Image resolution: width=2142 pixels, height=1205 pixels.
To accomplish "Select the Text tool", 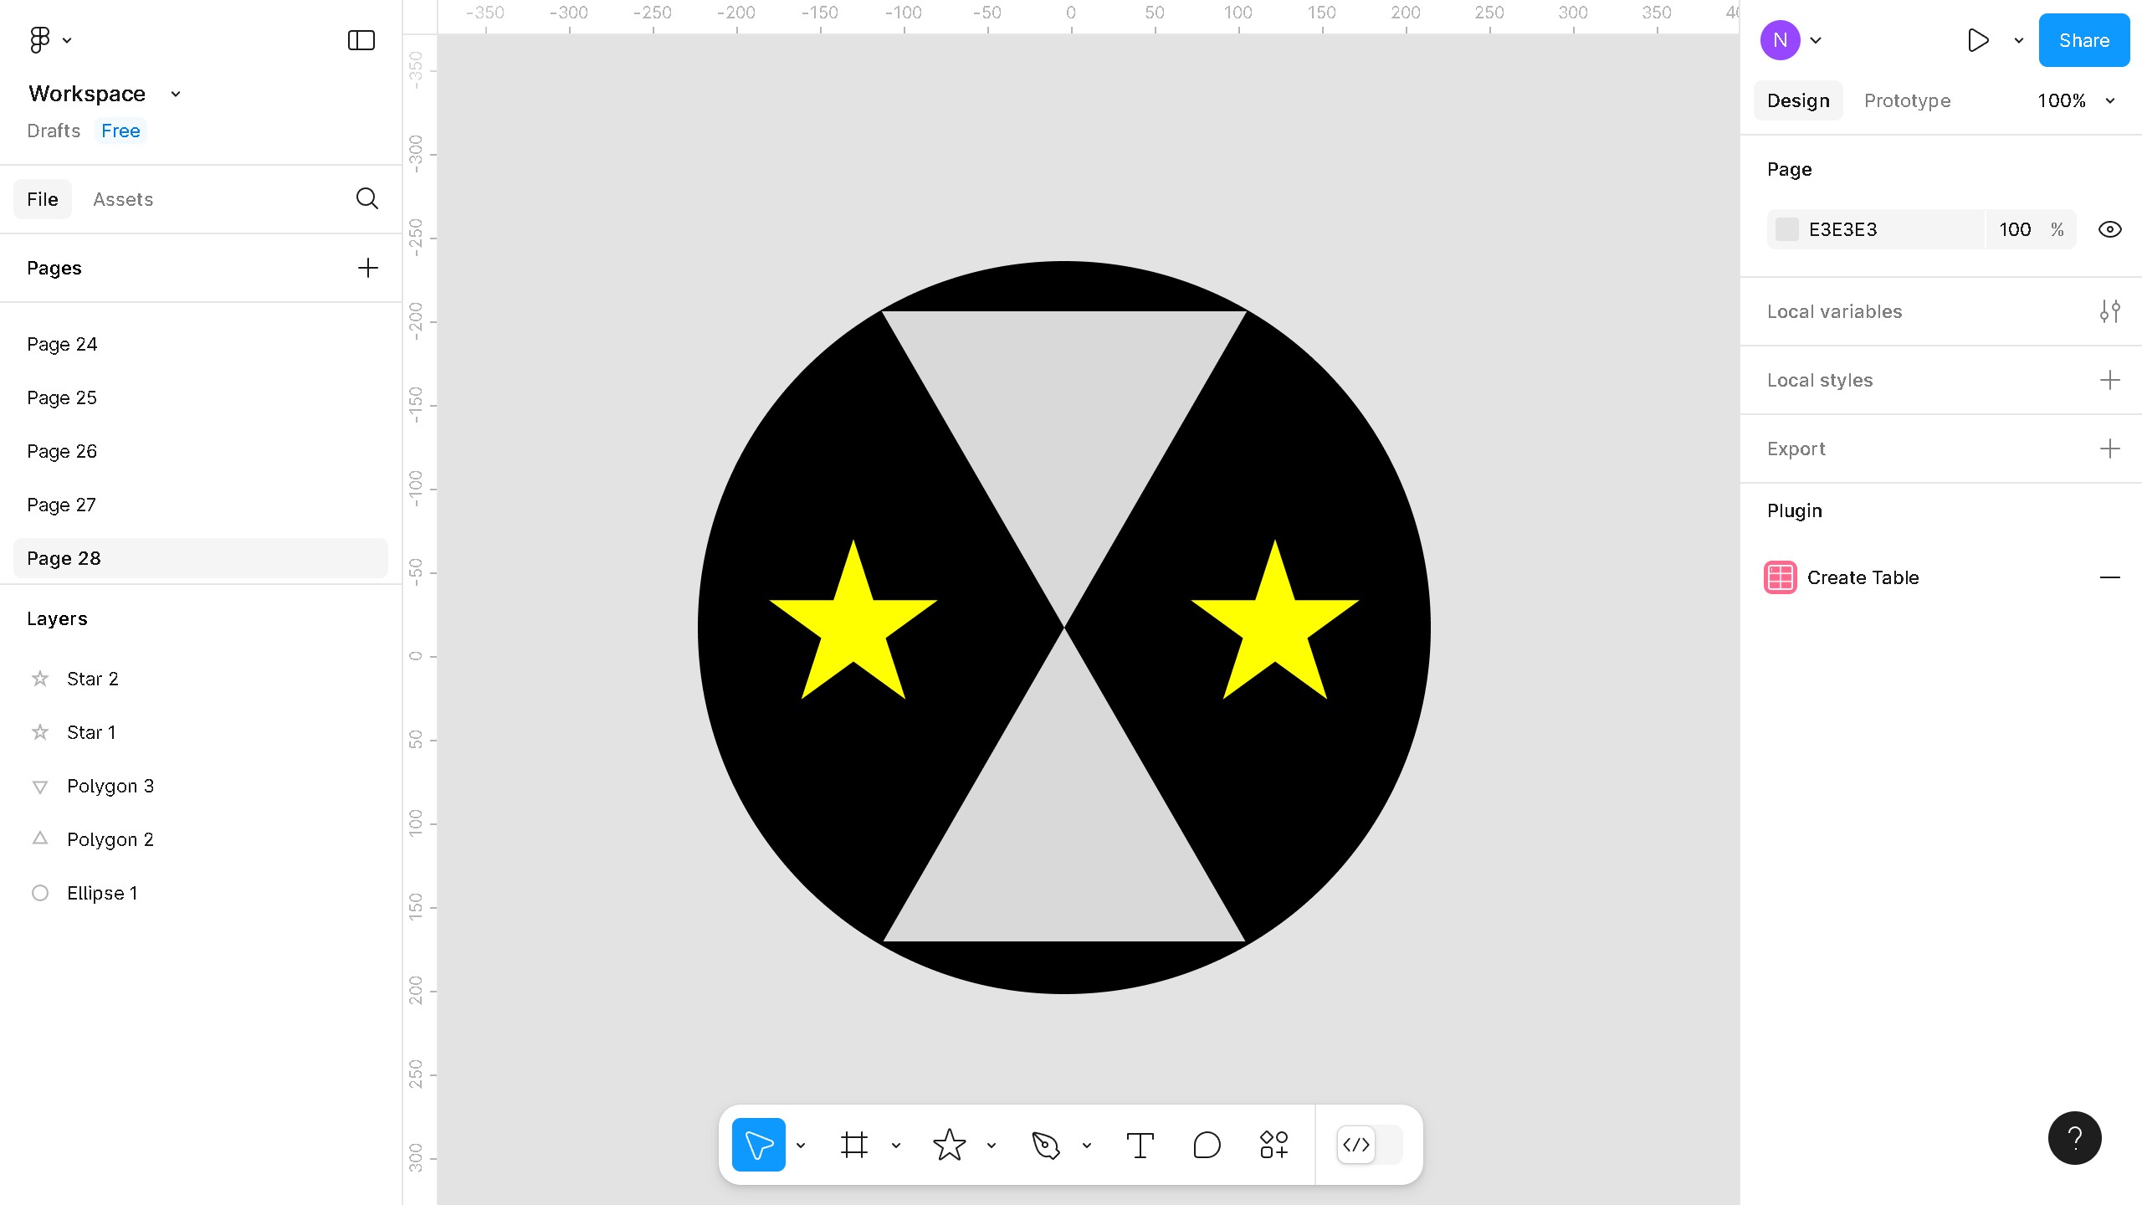I will coord(1140,1145).
